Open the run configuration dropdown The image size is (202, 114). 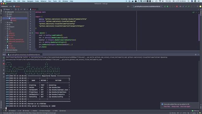147,6
